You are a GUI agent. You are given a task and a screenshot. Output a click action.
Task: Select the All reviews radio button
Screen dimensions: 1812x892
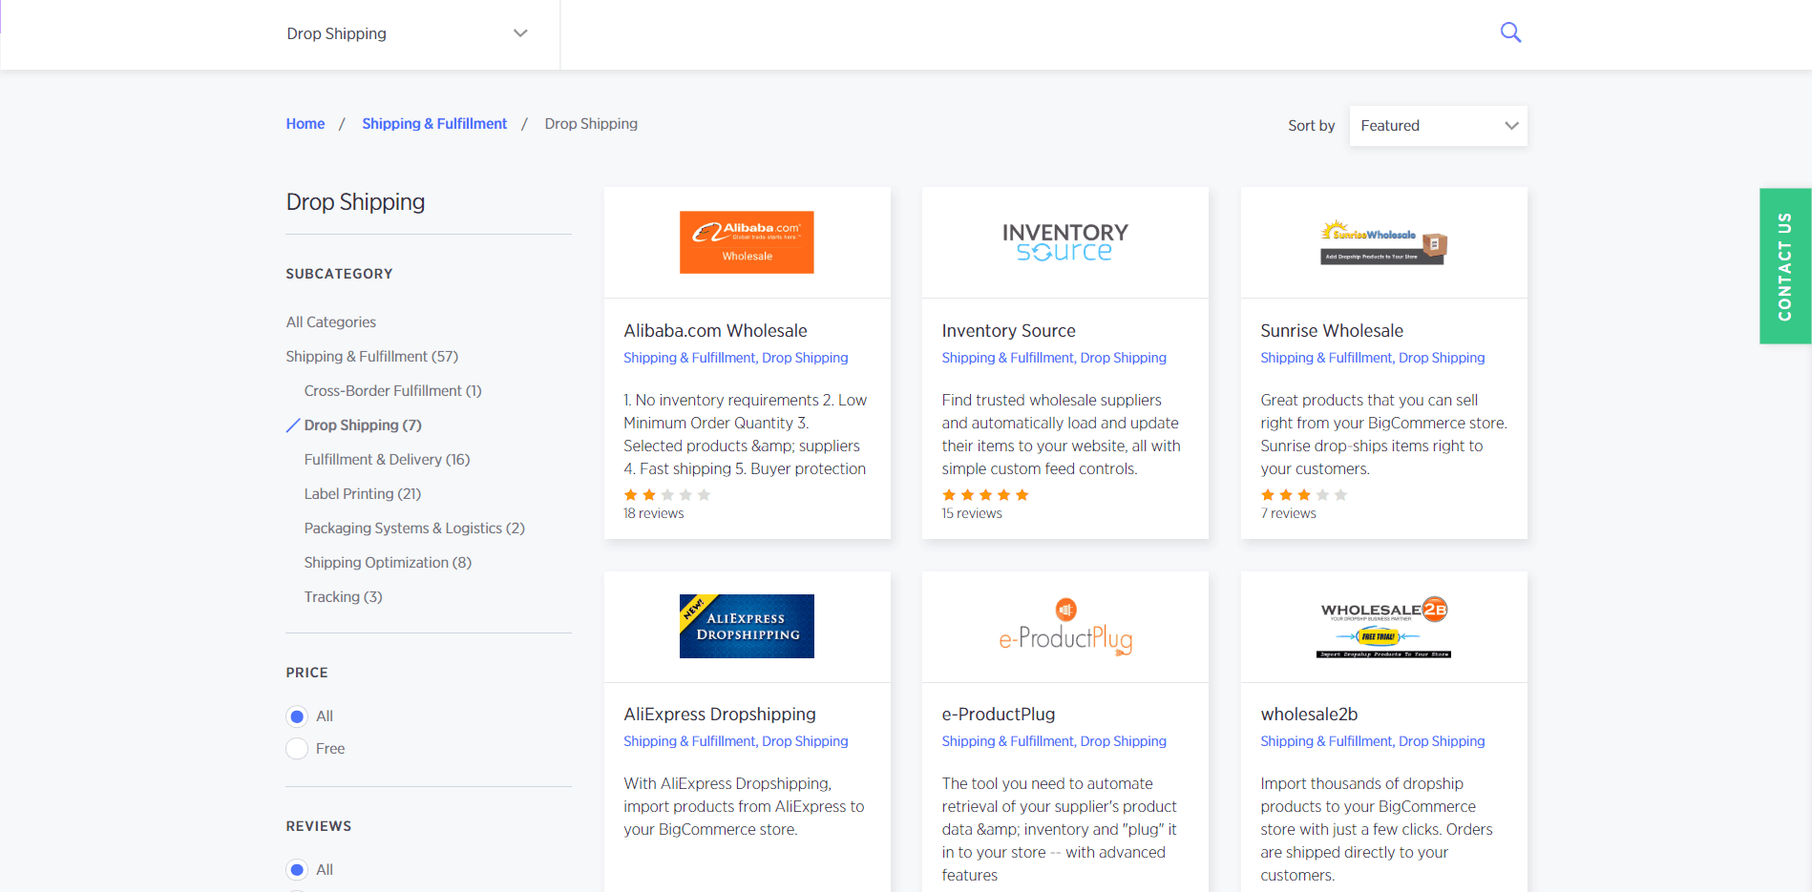[297, 870]
